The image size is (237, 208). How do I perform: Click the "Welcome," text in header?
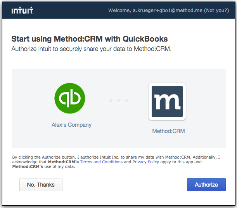(x=120, y=10)
